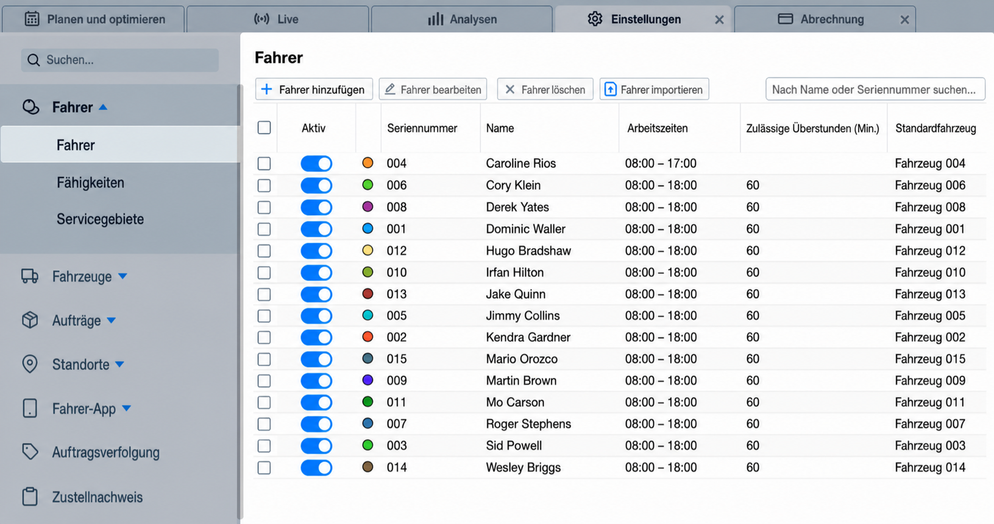Click the magnifier icon in sidebar search

(x=34, y=60)
